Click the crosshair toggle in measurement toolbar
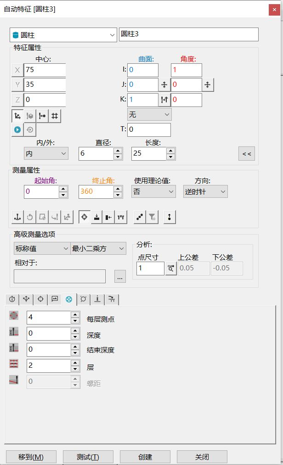This screenshot has width=283, height=465. coord(85,217)
